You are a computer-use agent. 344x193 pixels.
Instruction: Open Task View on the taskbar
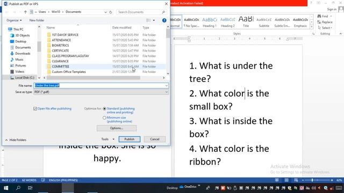click(x=30, y=188)
